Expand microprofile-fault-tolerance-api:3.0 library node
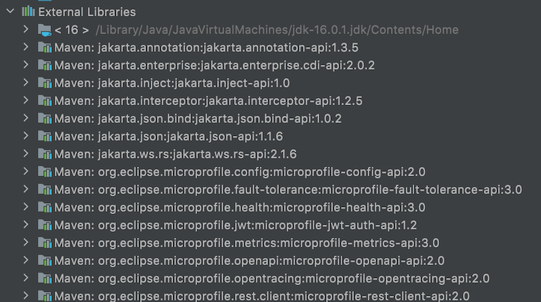Screen dimensions: 541x302 tap(26, 189)
